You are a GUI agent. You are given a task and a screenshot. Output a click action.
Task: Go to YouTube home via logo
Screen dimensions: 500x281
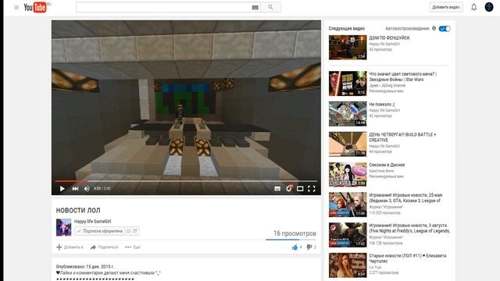(x=35, y=7)
